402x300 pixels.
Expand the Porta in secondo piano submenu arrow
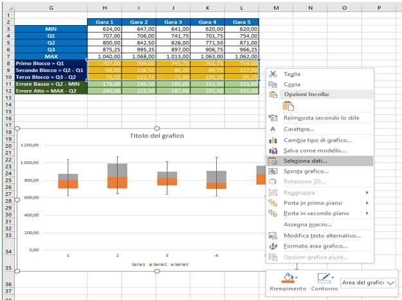367,213
